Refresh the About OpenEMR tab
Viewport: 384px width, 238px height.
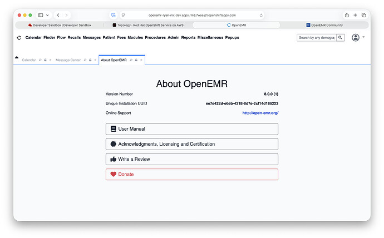pyautogui.click(x=131, y=60)
